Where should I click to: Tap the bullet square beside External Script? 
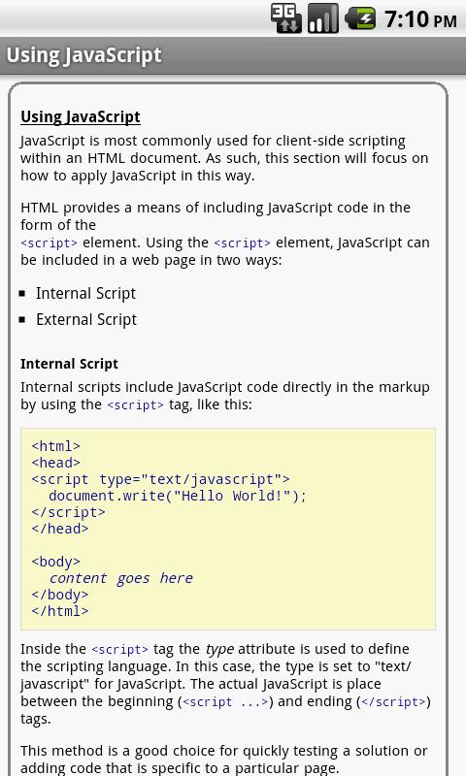22,320
